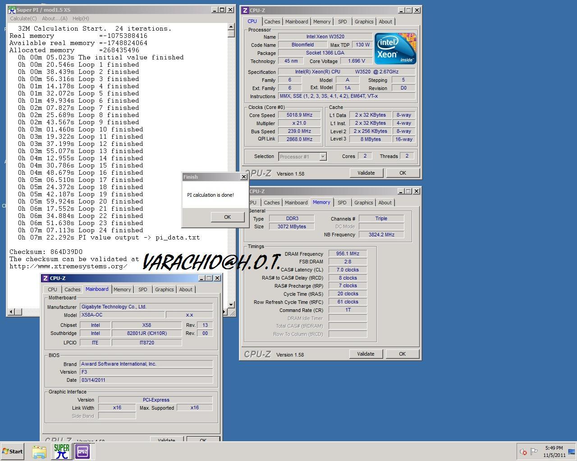Switch to CPU-Z taskbar icon

click(82, 452)
